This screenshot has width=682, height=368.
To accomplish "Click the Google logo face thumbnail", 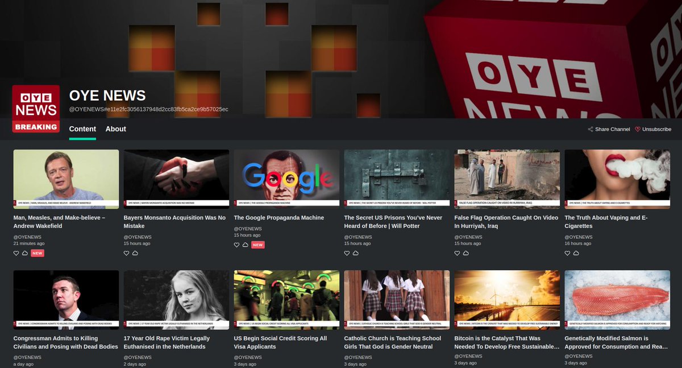I will point(286,179).
